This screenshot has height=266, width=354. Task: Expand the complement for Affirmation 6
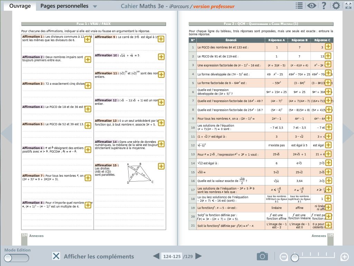point(88,150)
